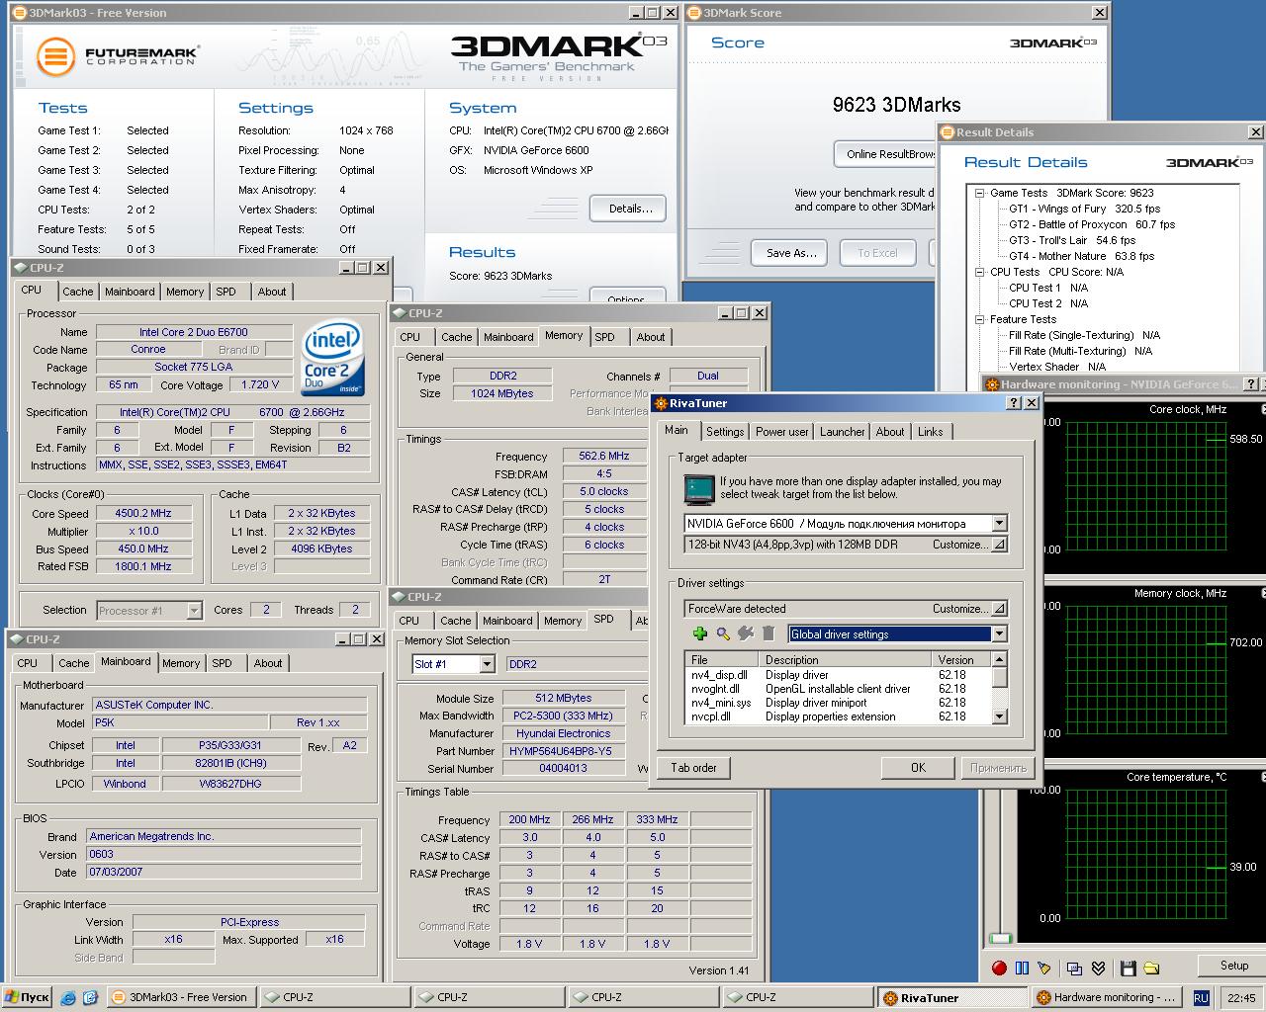Sort driver list by the Version column header
Screen dimensions: 1266x1012
click(962, 659)
